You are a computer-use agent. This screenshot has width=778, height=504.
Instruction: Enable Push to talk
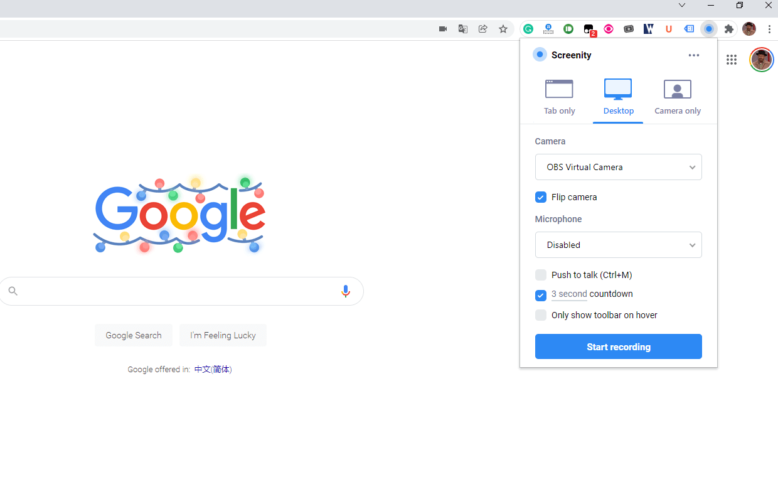click(x=541, y=275)
